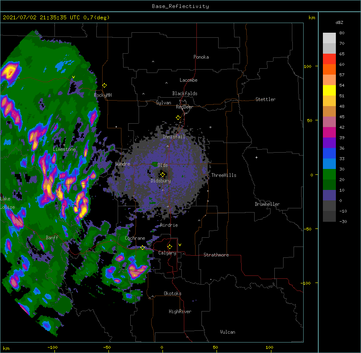This screenshot has height=353, width=361.
Task: Click the Sylvan label
Action: coord(163,103)
